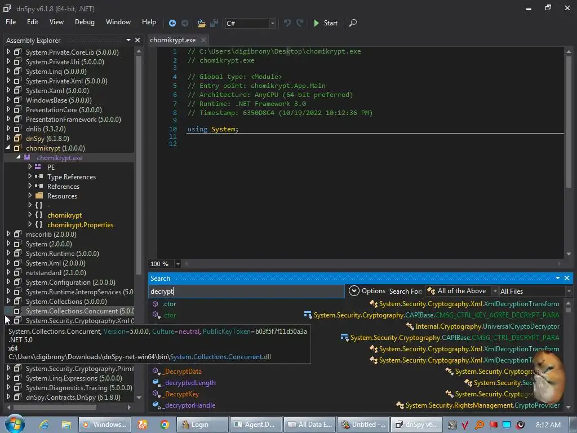Open the Debug menu

(85, 22)
